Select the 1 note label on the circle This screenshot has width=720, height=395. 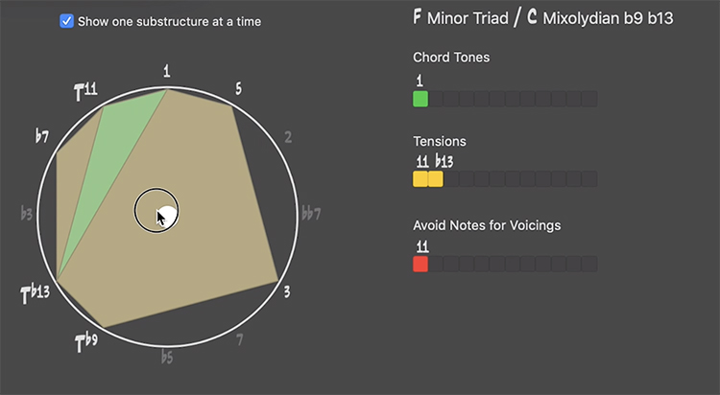167,71
